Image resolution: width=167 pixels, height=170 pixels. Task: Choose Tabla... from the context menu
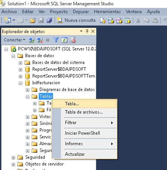85,104
